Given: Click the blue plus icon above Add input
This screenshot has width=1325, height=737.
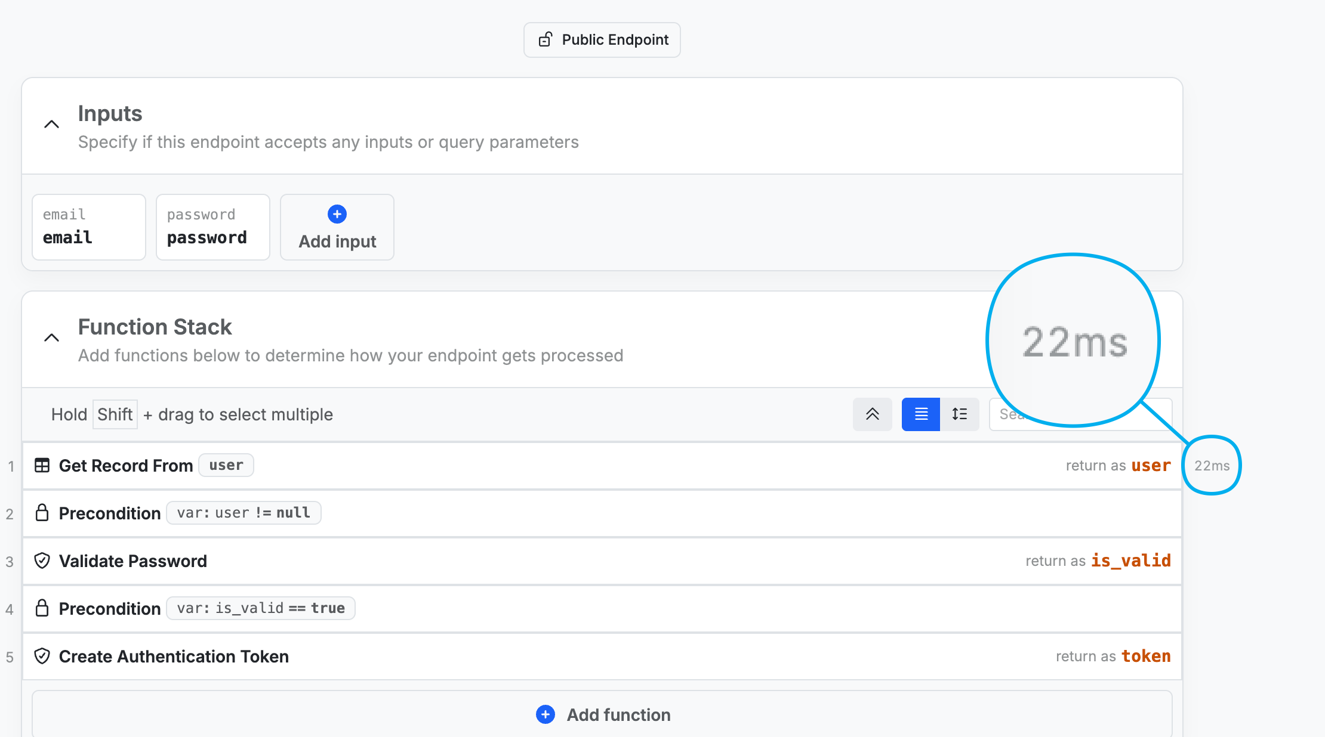Looking at the screenshot, I should click(337, 214).
